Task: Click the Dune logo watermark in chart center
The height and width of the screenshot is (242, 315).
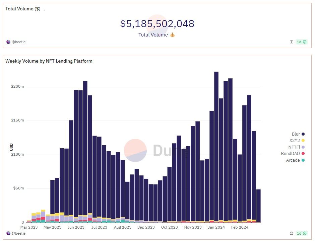Action: click(x=135, y=150)
